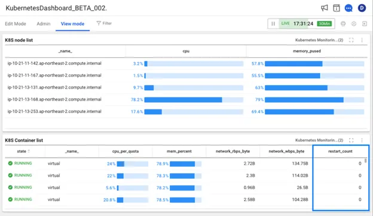Click RUNNING check icon in 24% row
This screenshot has height=216, width=373.
click(x=10, y=163)
